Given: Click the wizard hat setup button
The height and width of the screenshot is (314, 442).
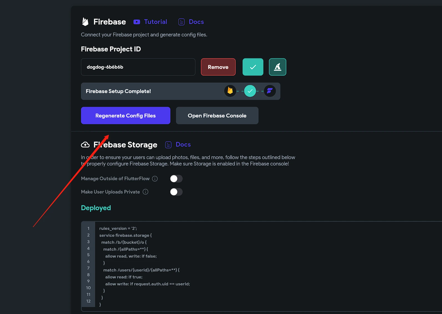Looking at the screenshot, I should pyautogui.click(x=277, y=67).
